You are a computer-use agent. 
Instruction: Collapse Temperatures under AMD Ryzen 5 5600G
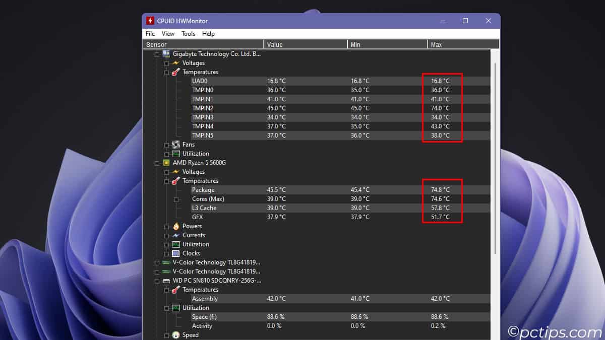(x=166, y=181)
